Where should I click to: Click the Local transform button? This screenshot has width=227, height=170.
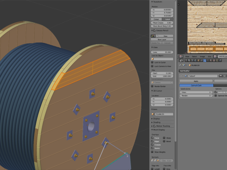(167, 19)
